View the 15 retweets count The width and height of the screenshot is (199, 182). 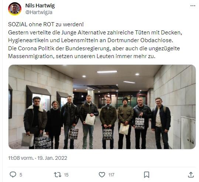[66, 175]
